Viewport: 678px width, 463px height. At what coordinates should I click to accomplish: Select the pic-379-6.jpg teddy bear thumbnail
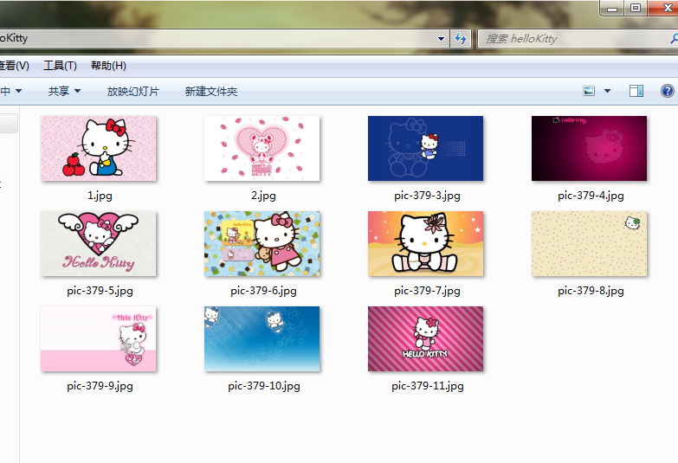262,243
